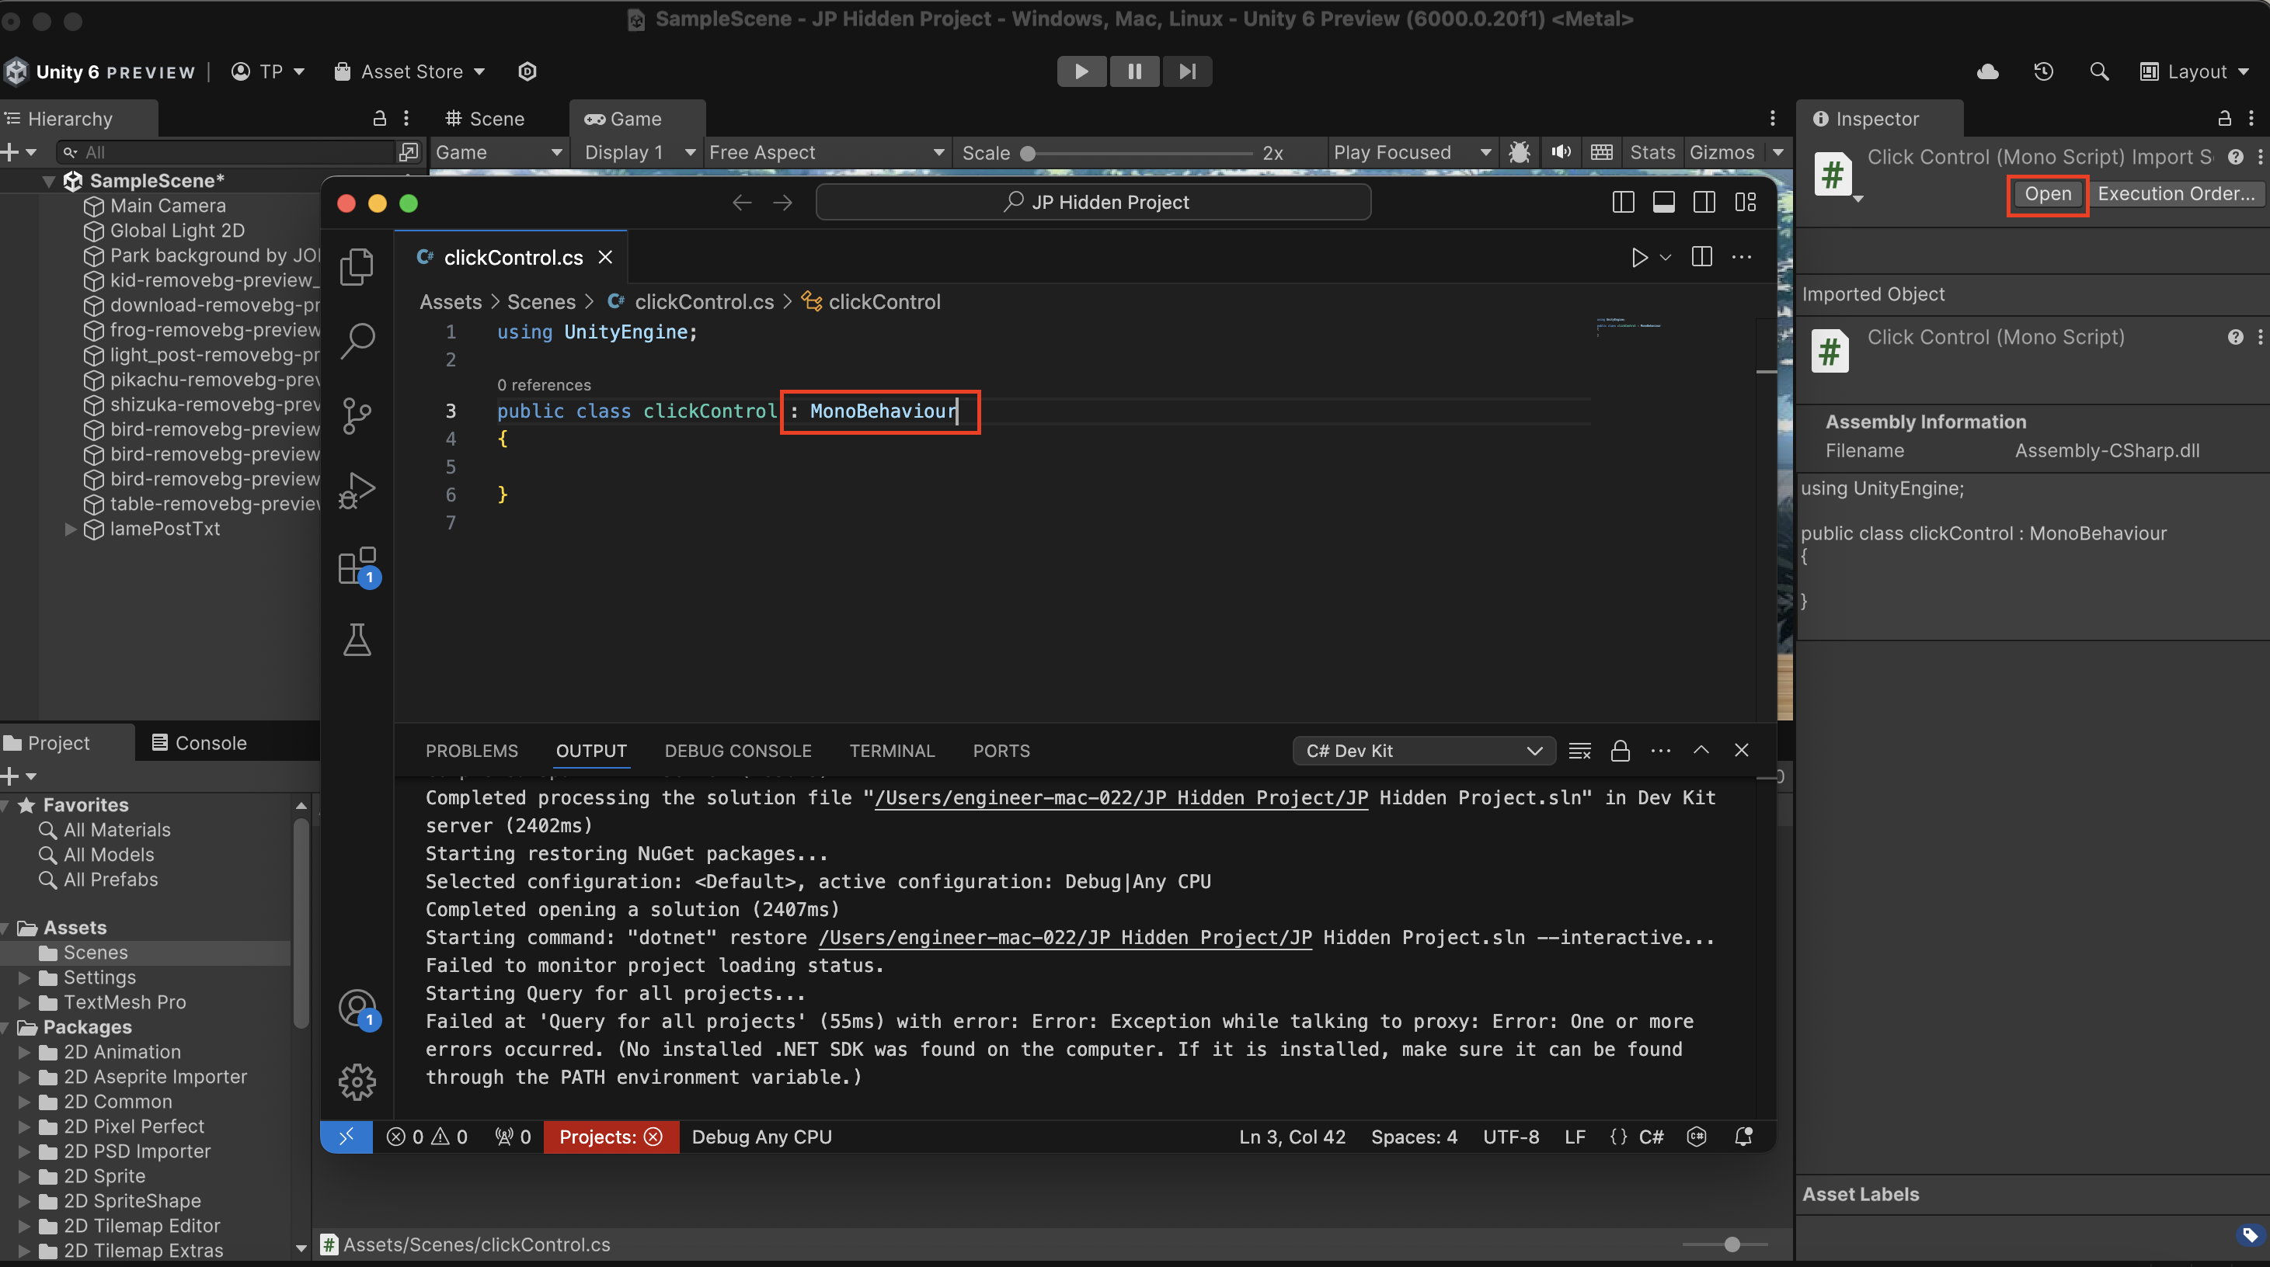Go back in VS Code navigation
Image resolution: width=2270 pixels, height=1267 pixels.
[742, 203]
